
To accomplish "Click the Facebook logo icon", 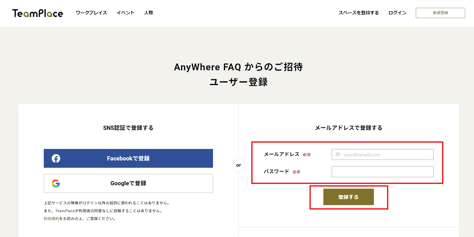I will [x=56, y=158].
